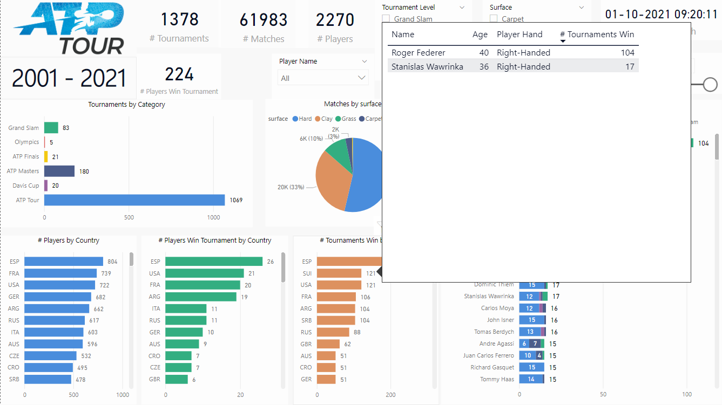The height and width of the screenshot is (405, 722).
Task: Click the circular slider handle at the right edge
Action: coord(711,84)
